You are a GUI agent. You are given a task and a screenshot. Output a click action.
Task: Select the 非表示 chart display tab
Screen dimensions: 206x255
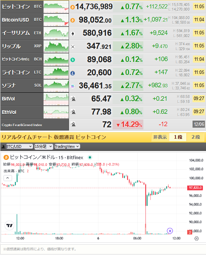point(160,137)
